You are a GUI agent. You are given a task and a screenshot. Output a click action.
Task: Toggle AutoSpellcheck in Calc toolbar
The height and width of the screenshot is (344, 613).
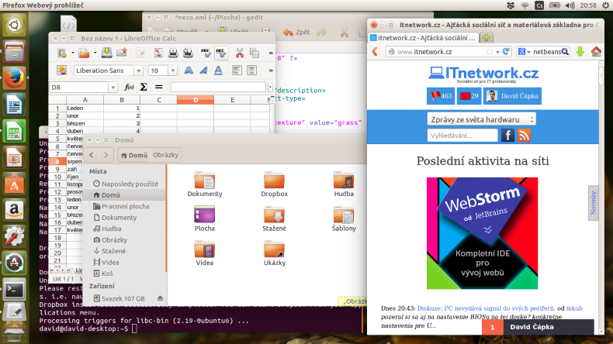coord(221,53)
